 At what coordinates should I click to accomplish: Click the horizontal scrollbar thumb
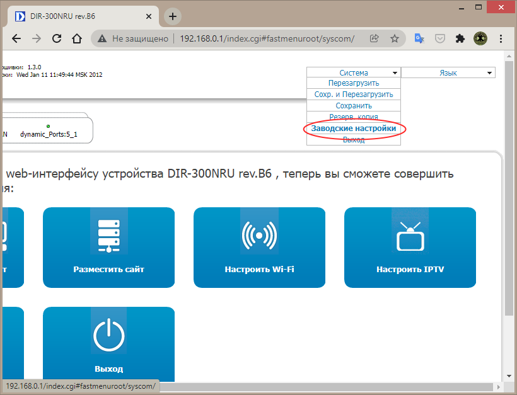326,386
